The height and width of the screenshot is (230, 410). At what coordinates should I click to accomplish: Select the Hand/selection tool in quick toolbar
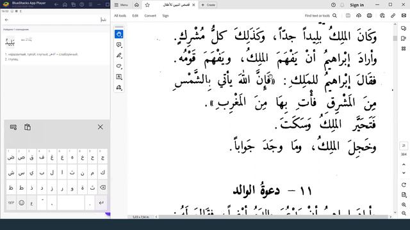pyautogui.click(x=119, y=34)
